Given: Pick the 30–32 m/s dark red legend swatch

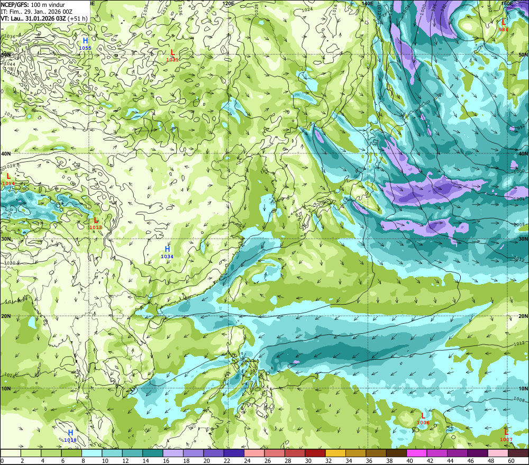Looking at the screenshot, I should pos(315,453).
